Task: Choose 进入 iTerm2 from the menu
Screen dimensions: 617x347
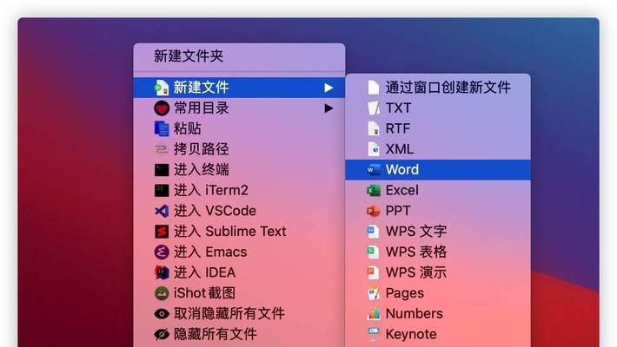Action: [x=239, y=190]
